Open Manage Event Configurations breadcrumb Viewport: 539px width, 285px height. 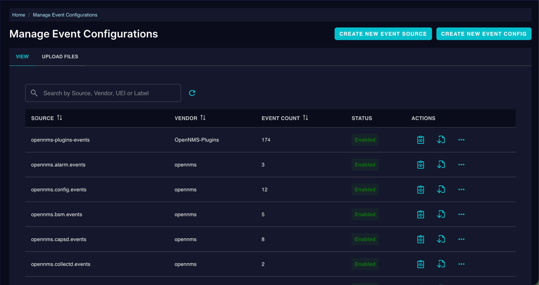click(65, 15)
